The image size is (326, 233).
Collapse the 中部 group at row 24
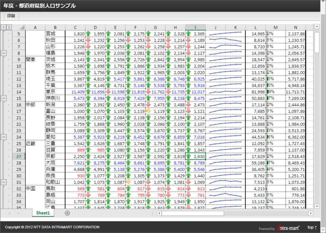[x=4, y=137]
